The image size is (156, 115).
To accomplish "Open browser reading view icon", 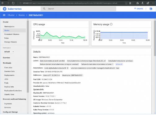I will [126, 3].
